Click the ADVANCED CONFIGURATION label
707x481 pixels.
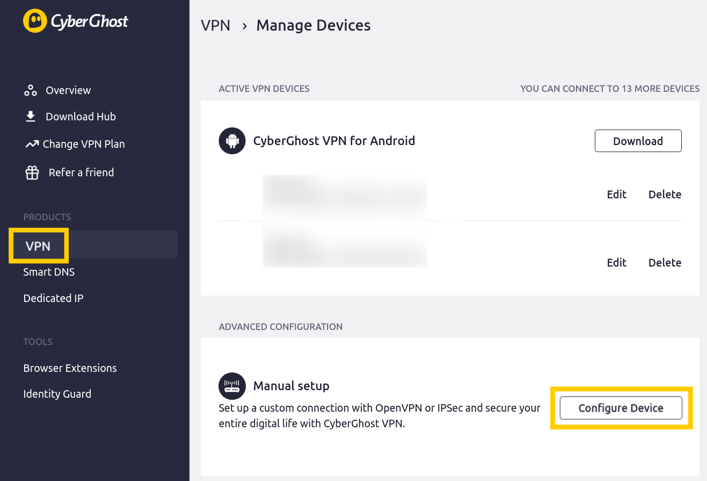point(281,327)
